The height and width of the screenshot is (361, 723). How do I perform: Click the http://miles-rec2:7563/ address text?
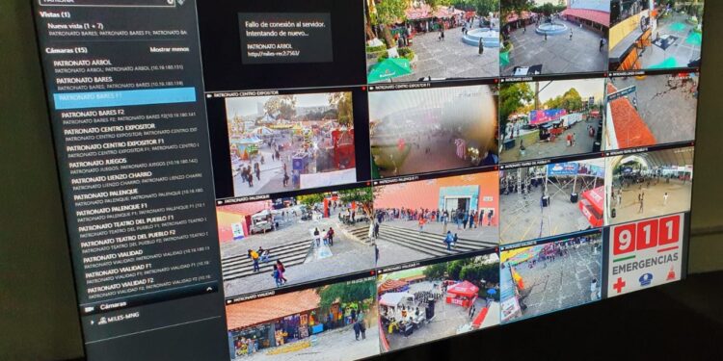coord(274,53)
